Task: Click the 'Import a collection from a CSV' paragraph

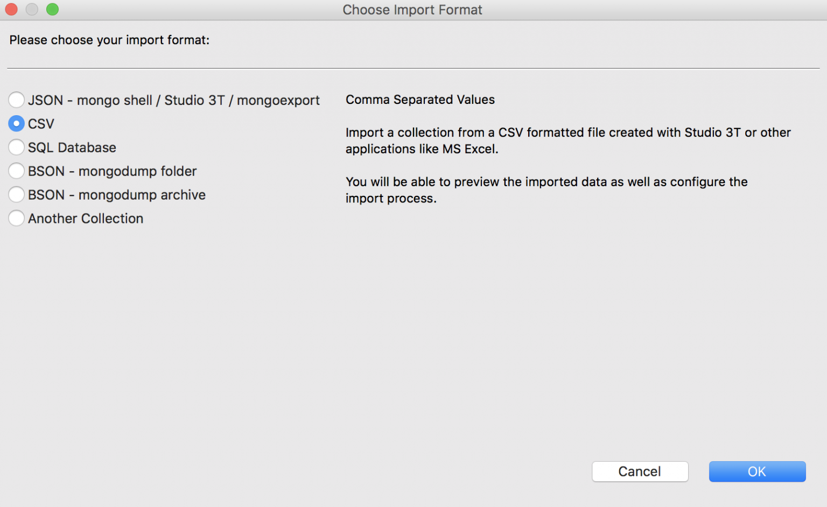Action: 568,140
